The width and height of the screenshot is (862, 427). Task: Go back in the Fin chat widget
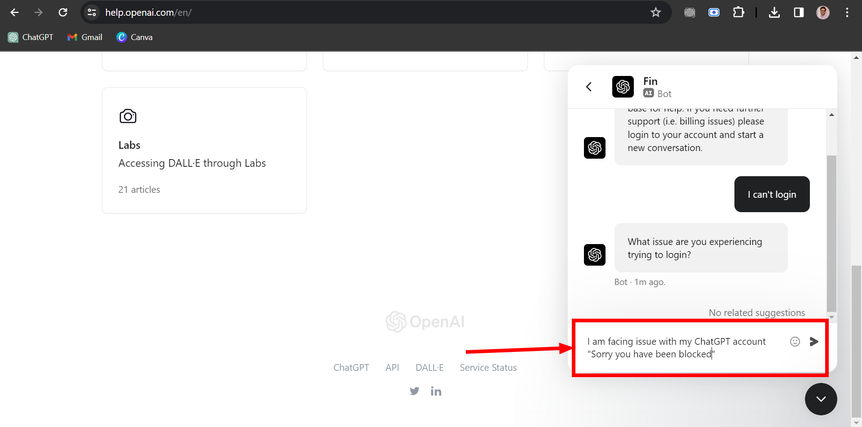[589, 87]
